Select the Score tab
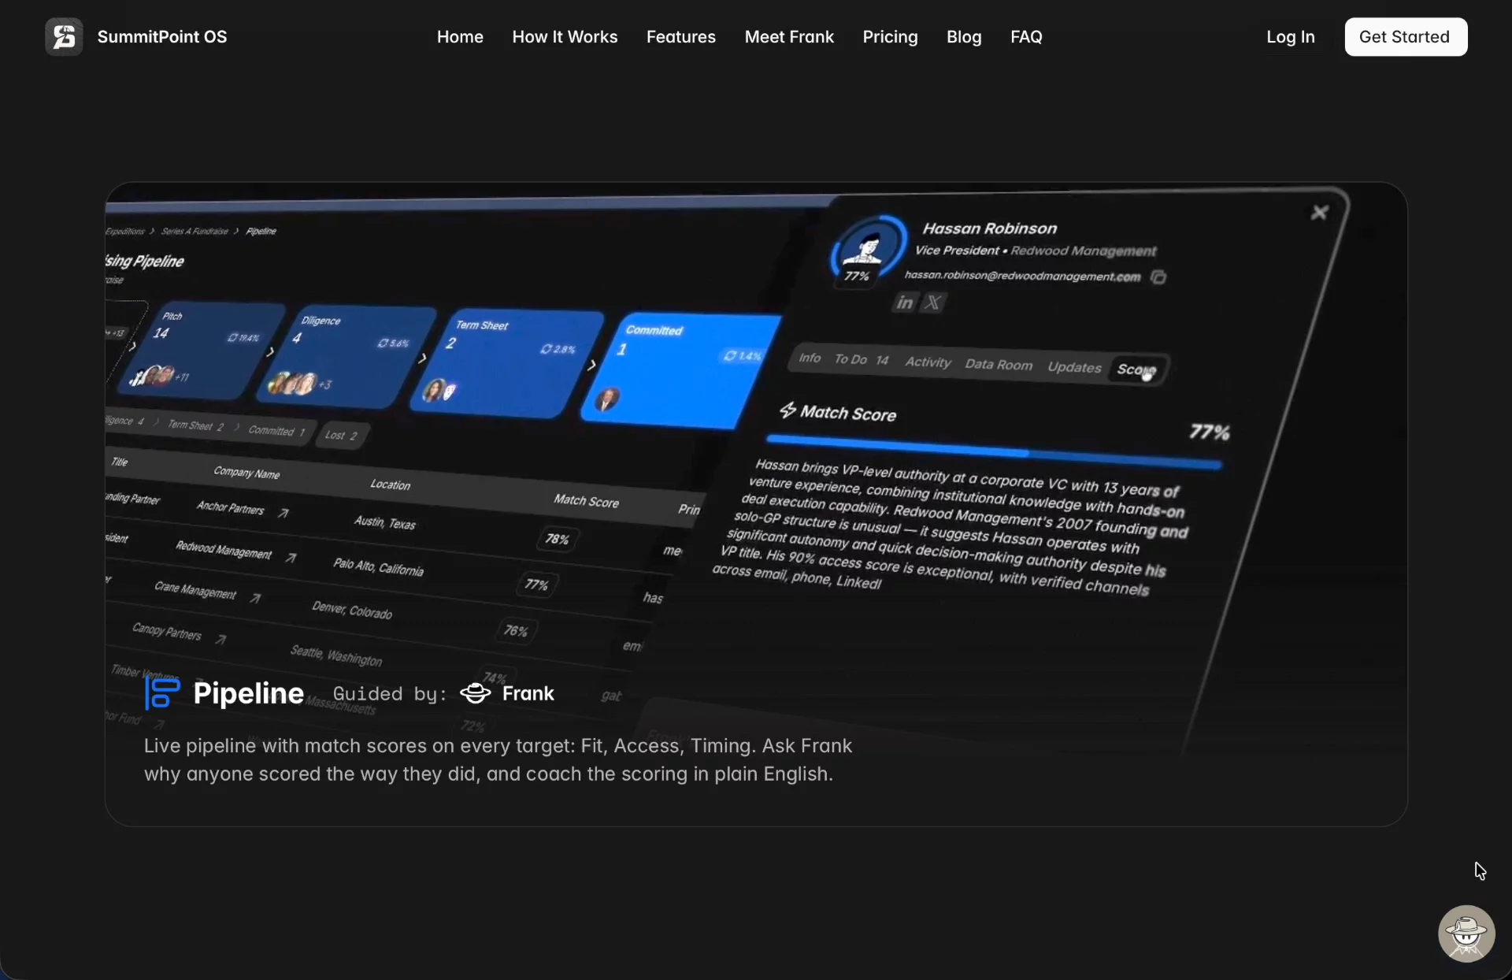The image size is (1512, 980). (x=1137, y=369)
